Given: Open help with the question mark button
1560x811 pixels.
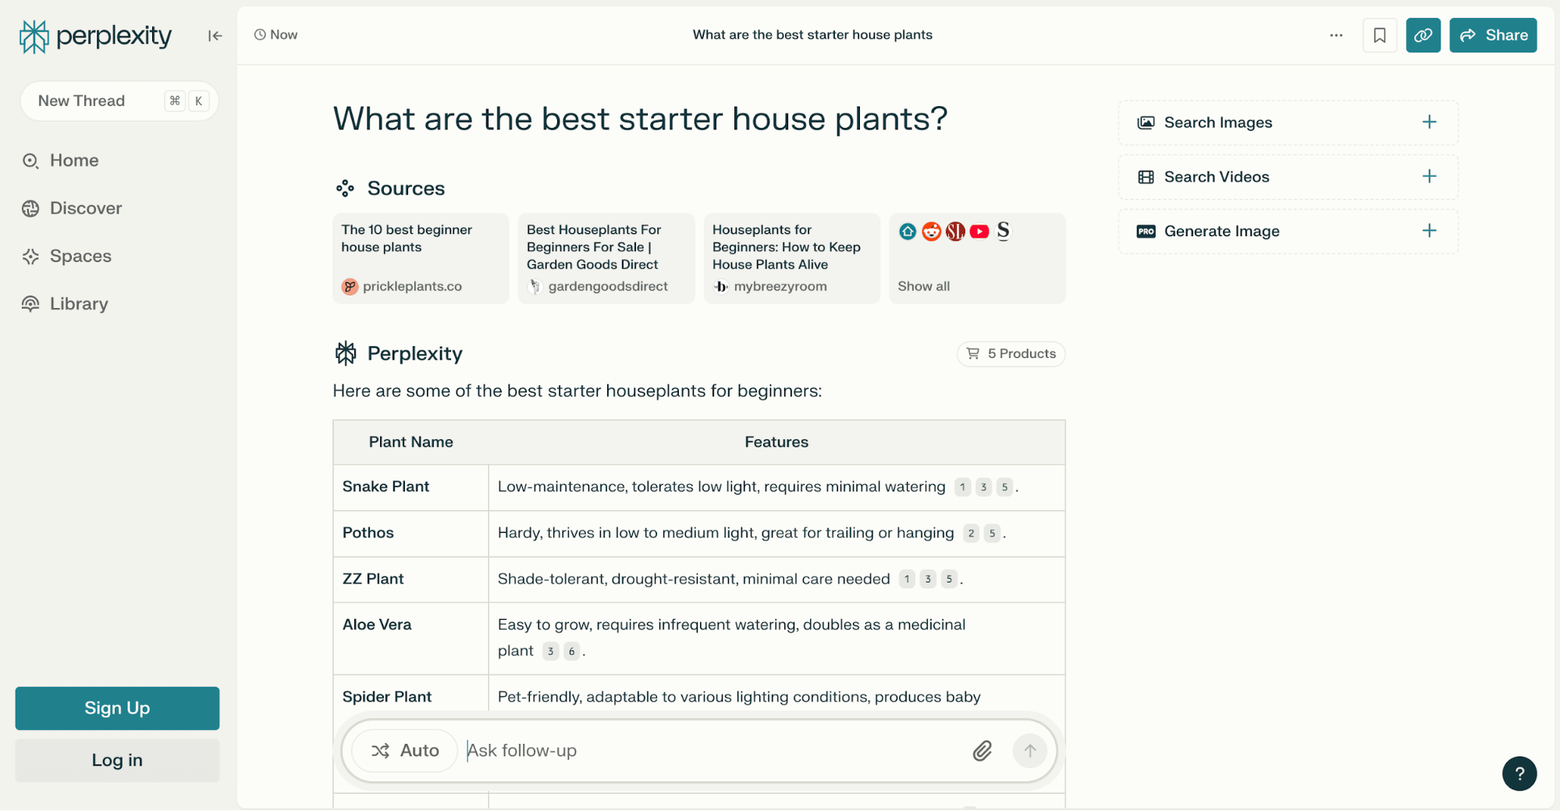Looking at the screenshot, I should click(x=1519, y=774).
